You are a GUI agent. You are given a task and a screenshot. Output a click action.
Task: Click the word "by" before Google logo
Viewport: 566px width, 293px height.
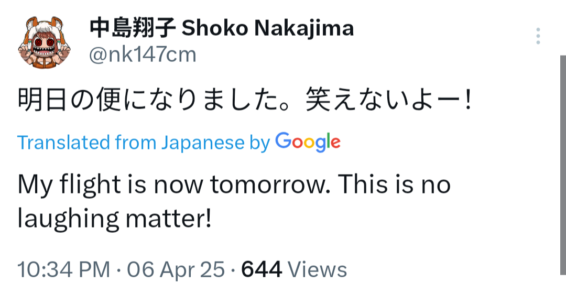259,142
